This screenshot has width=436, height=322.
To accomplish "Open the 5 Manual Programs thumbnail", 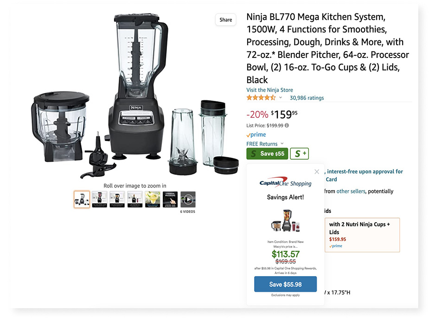I will coord(170,200).
